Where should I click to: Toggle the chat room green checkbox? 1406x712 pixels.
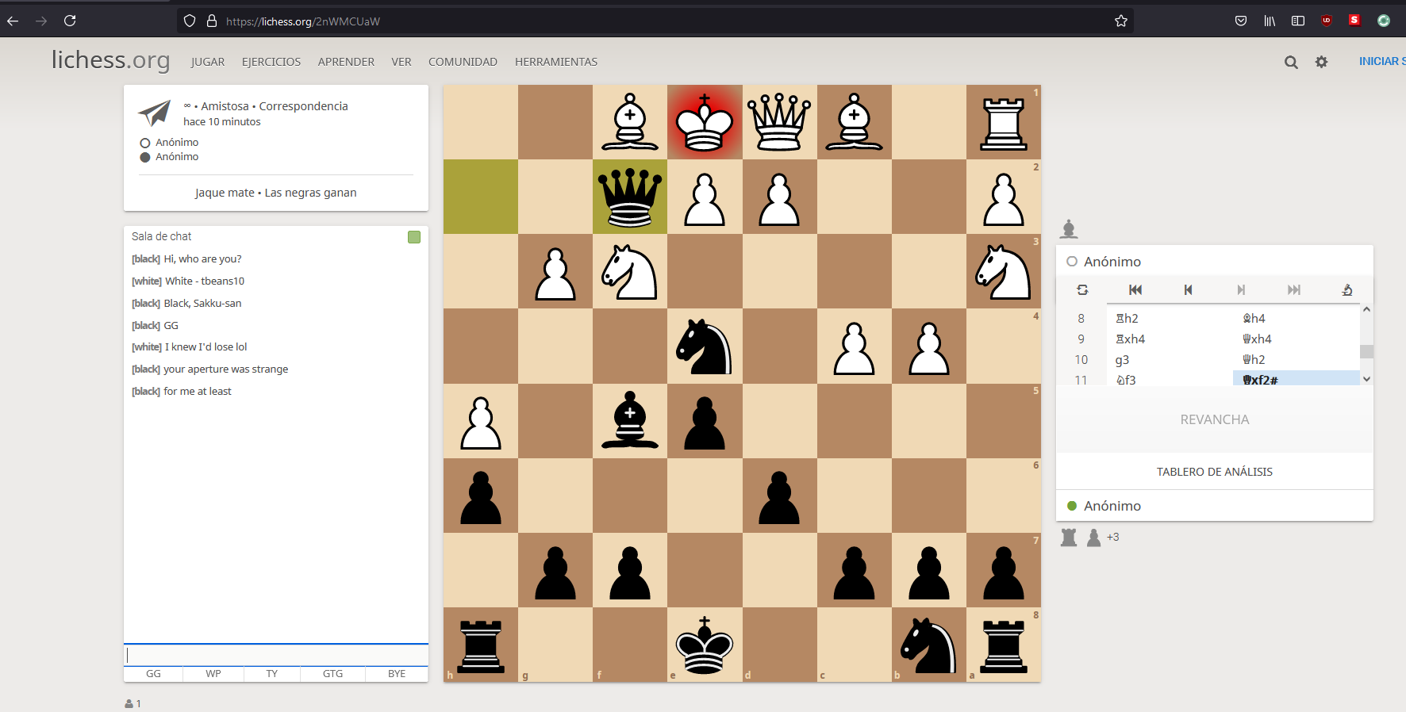(x=413, y=237)
